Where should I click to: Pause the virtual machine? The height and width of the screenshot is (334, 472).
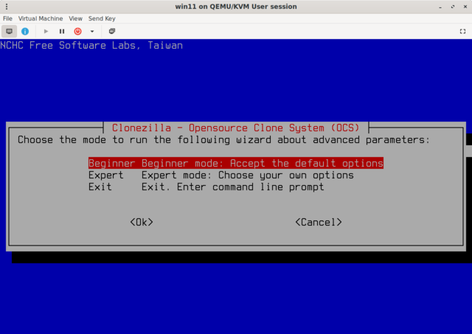coord(62,31)
